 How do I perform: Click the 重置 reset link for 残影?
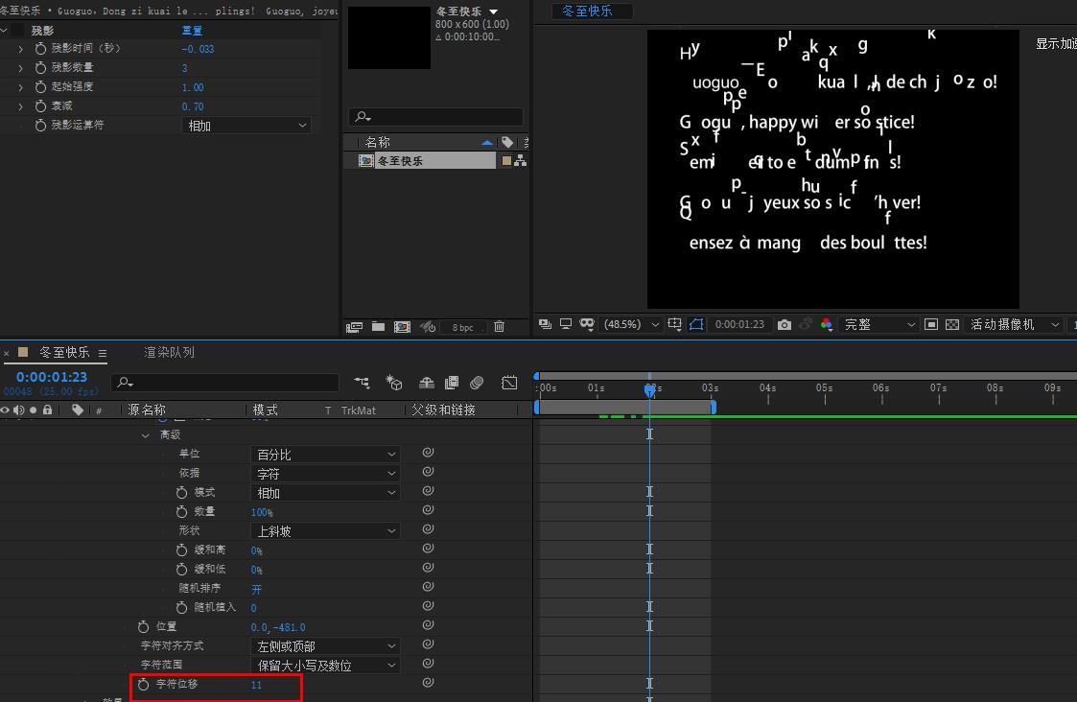click(x=192, y=31)
